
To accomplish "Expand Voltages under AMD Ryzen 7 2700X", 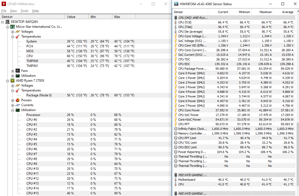I will (x=13, y=86).
